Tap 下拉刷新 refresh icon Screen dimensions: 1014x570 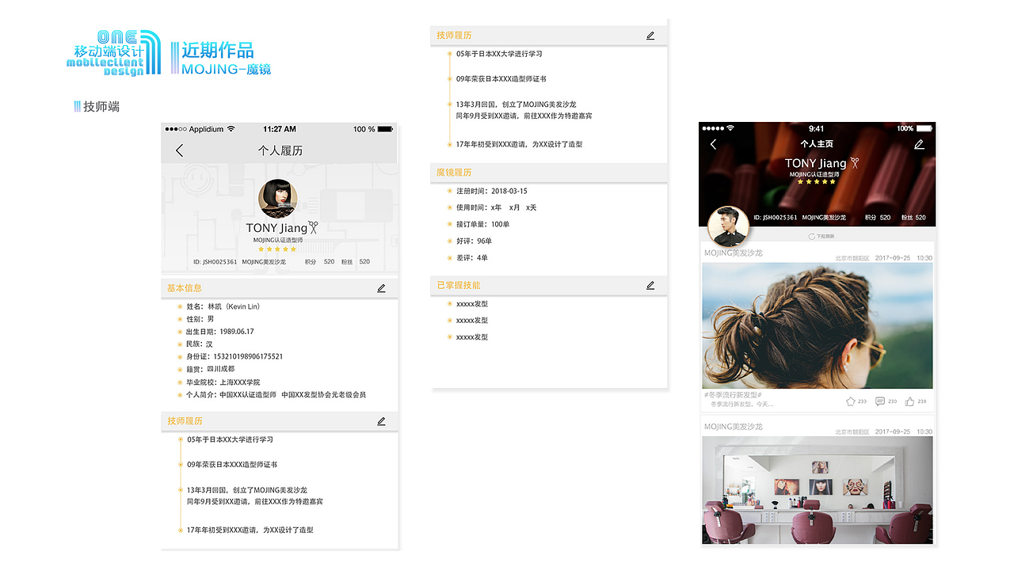point(812,237)
